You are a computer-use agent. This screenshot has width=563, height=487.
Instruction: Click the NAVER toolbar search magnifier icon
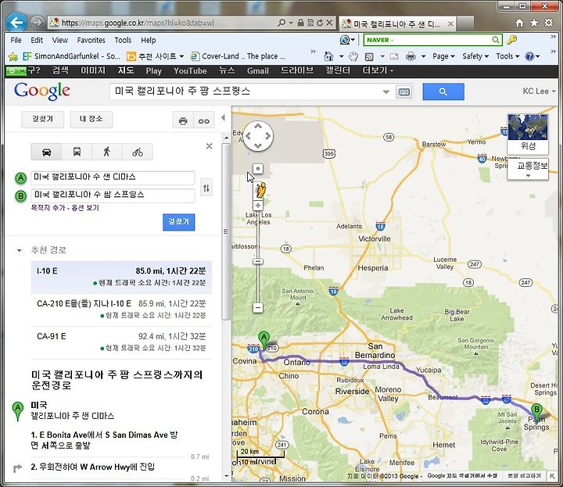(495, 40)
